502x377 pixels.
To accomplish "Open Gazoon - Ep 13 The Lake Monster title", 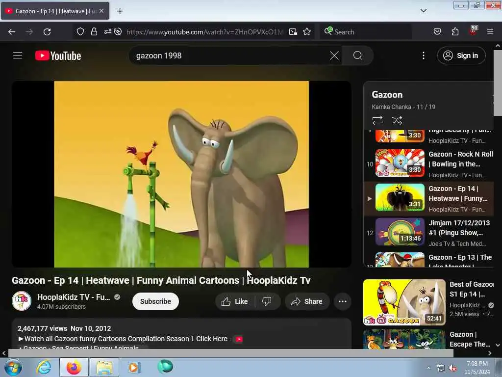I will point(460,261).
